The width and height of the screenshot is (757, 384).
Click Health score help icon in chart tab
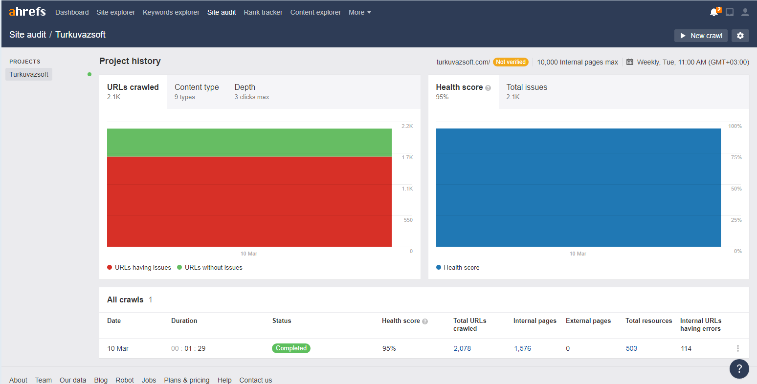click(x=488, y=88)
